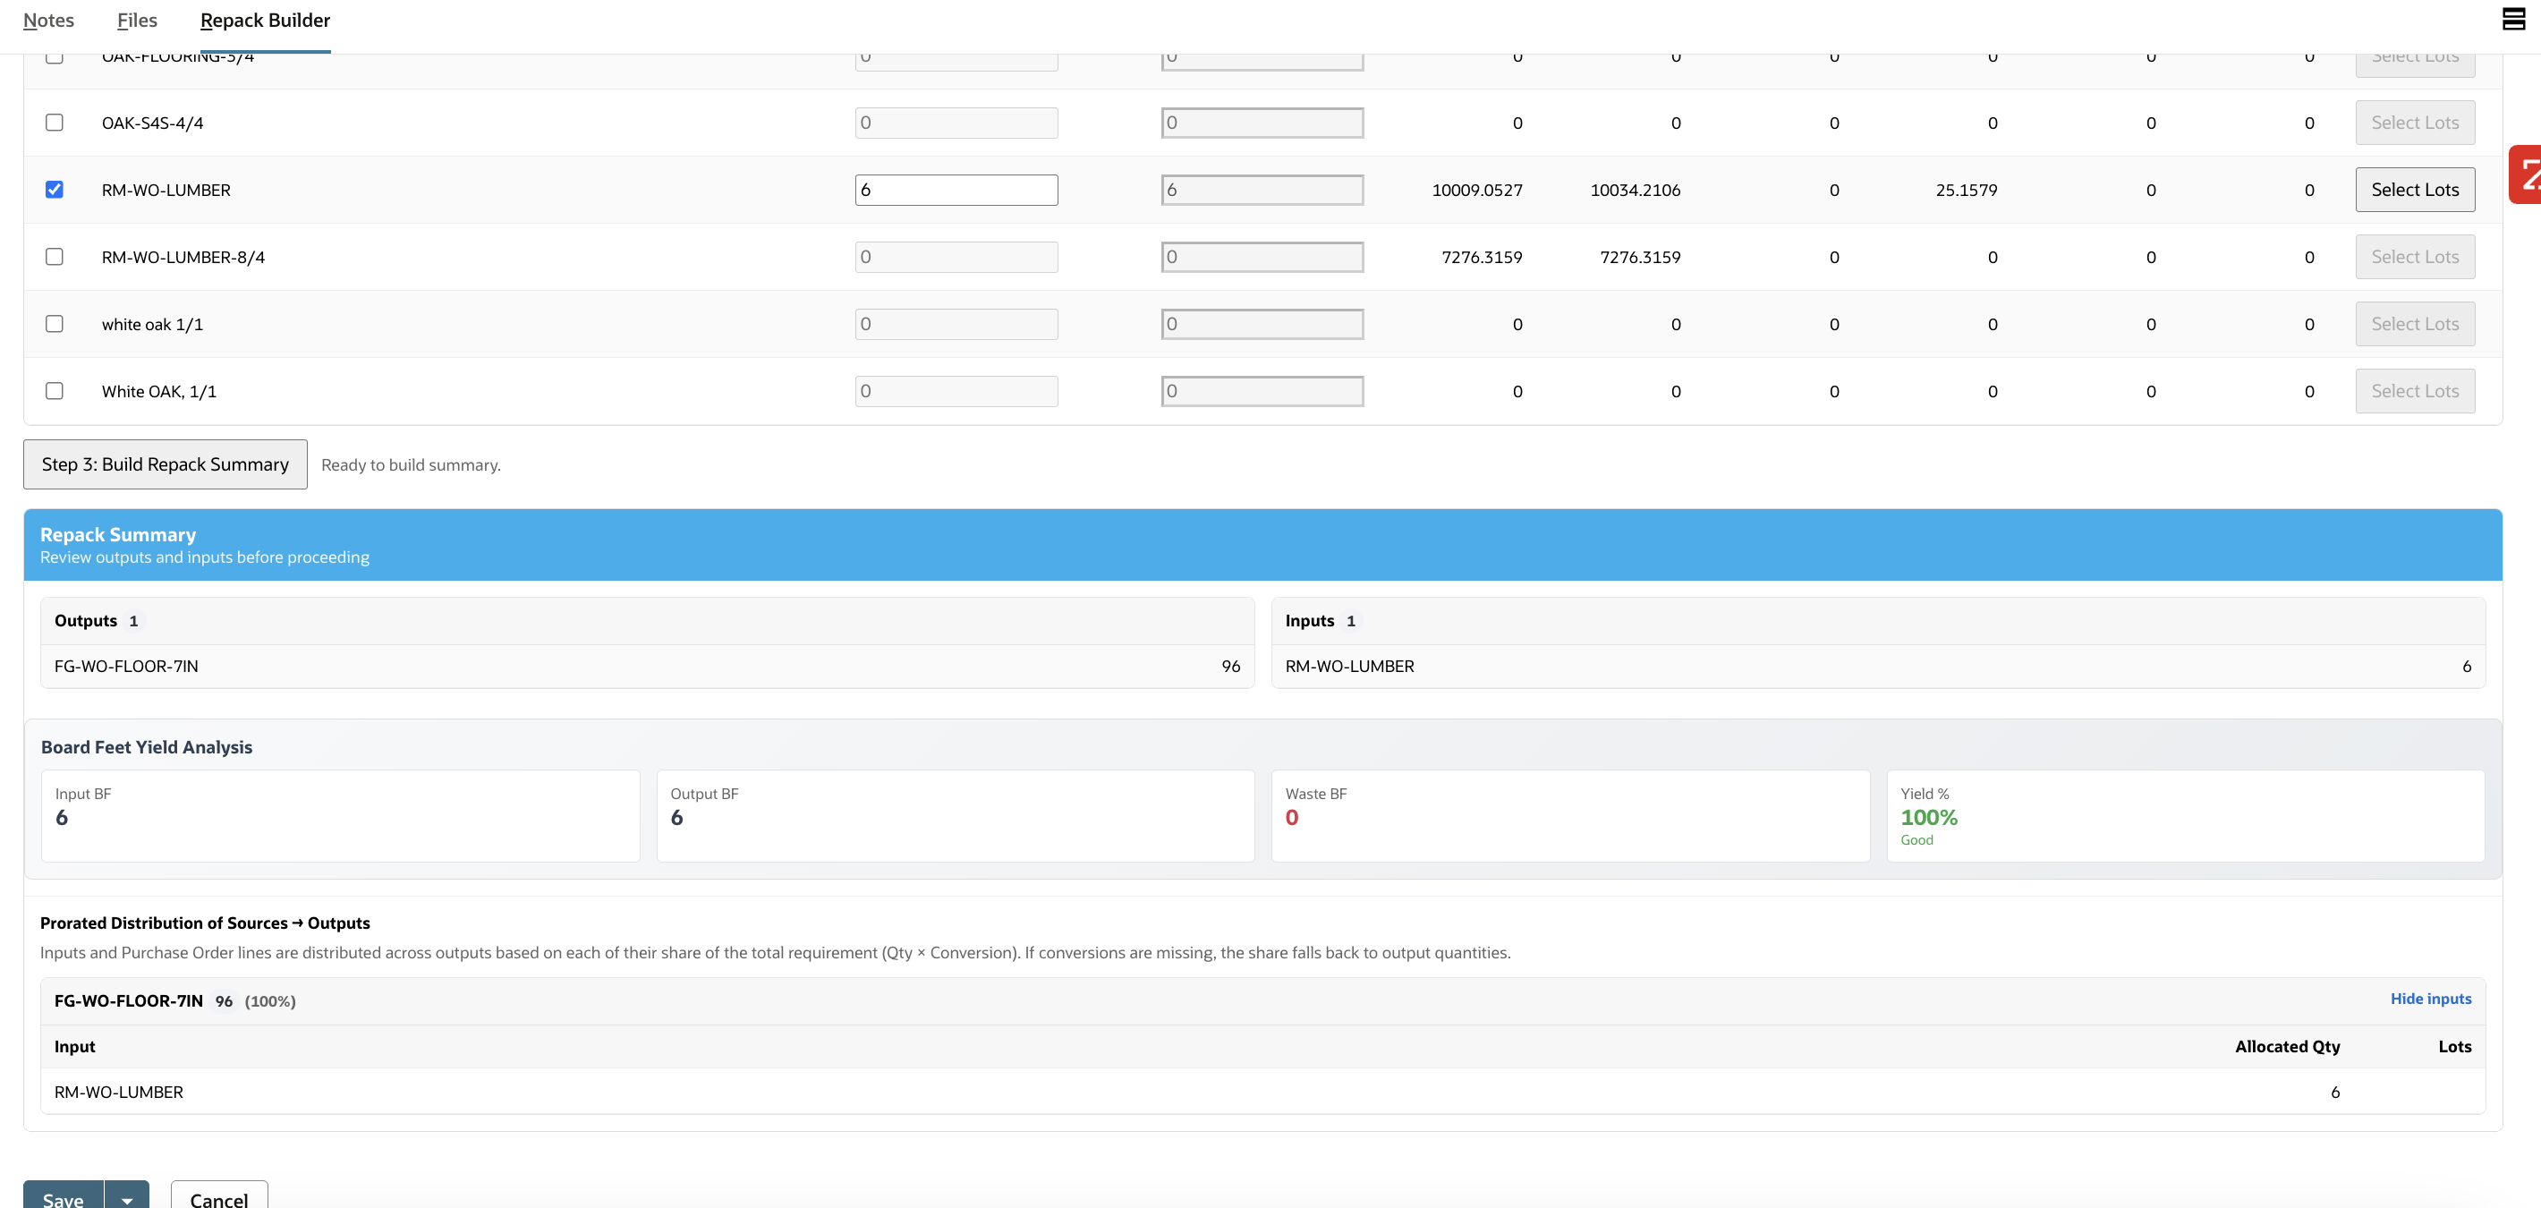Viewport: 2541px width, 1208px height.
Task: Click the red Z side tab icon
Action: [x=2526, y=175]
